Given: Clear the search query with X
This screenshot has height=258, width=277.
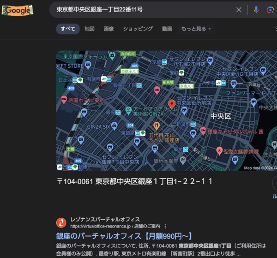Looking at the screenshot, I should (x=239, y=10).
